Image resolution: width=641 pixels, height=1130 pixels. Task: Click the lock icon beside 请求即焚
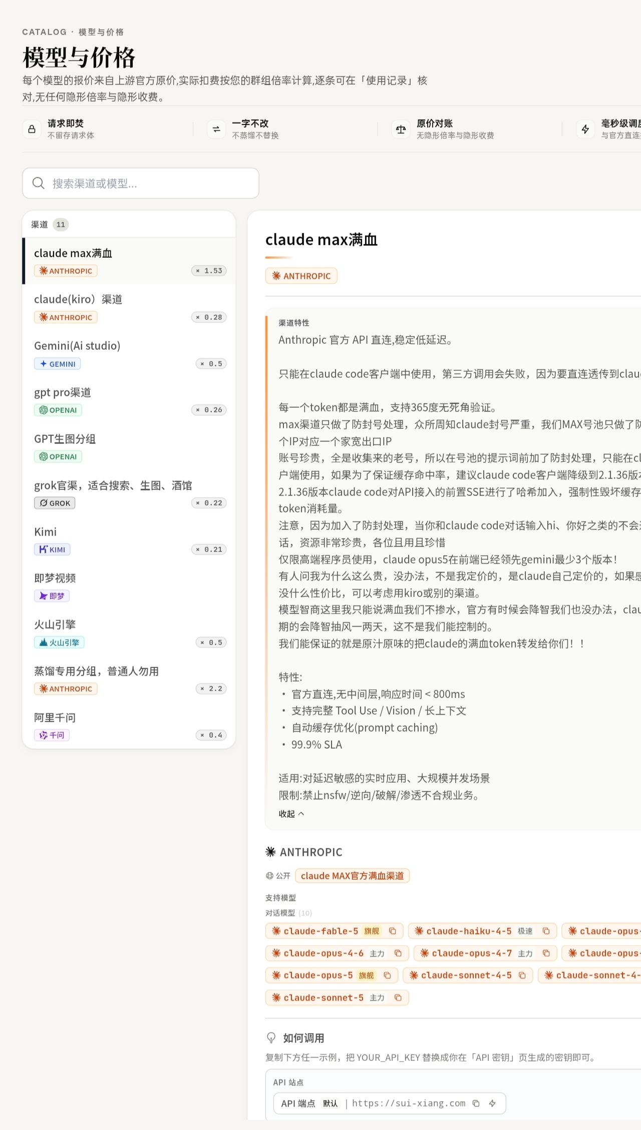click(32, 129)
